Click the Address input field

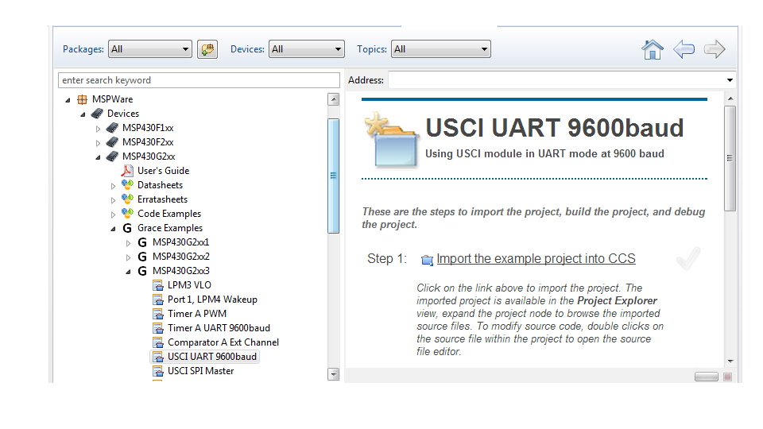[x=556, y=80]
